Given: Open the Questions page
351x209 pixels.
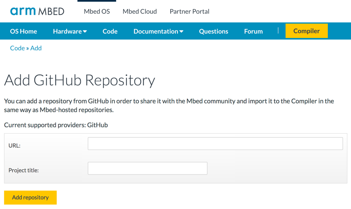Looking at the screenshot, I should (213, 31).
